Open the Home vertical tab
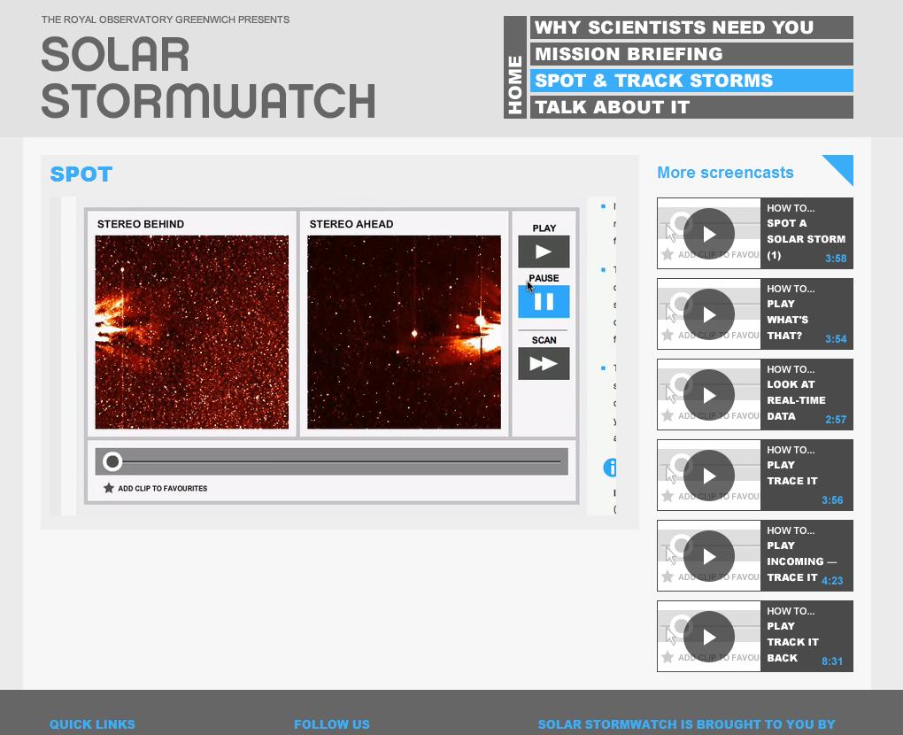The image size is (903, 735). [x=515, y=67]
